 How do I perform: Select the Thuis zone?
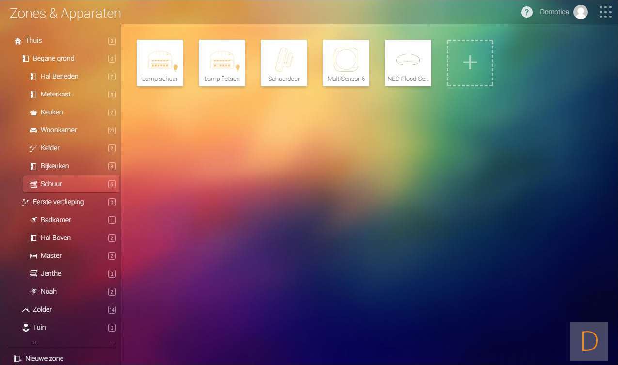click(33, 41)
